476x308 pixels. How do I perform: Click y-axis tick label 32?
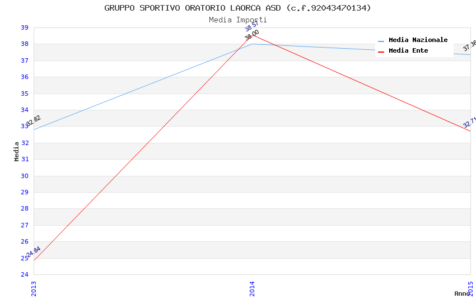pyautogui.click(x=25, y=143)
